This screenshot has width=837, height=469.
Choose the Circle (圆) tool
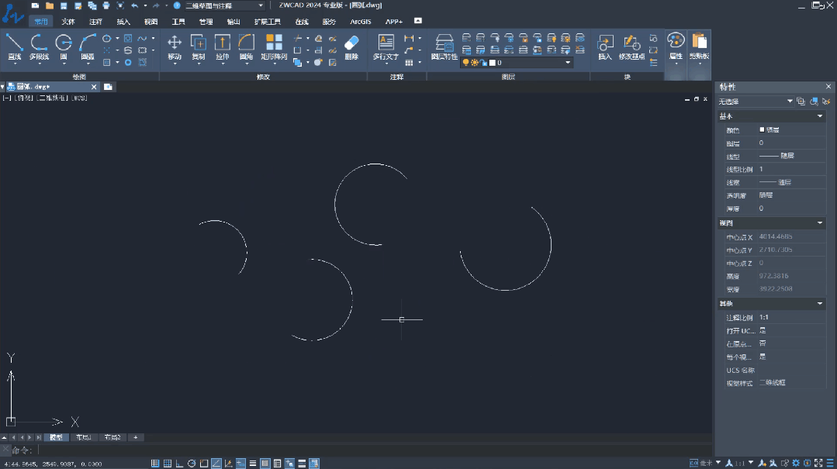[64, 46]
